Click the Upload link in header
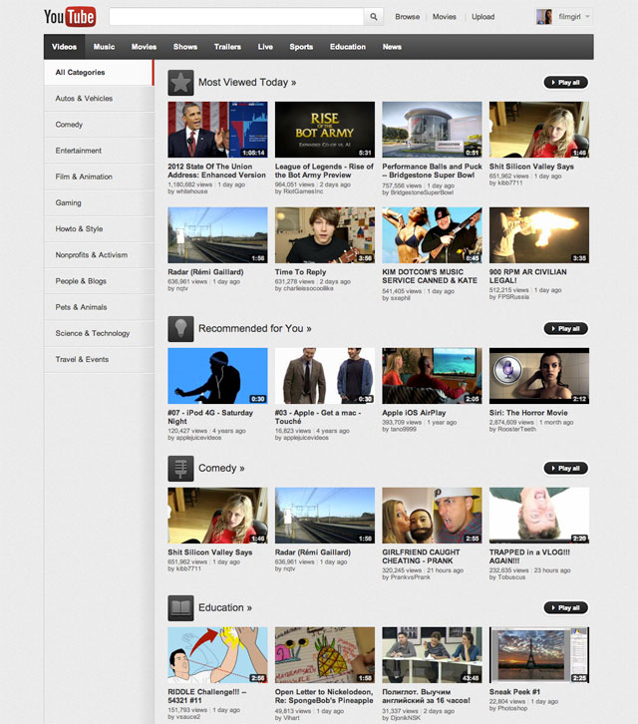638x724 pixels. 482,17
